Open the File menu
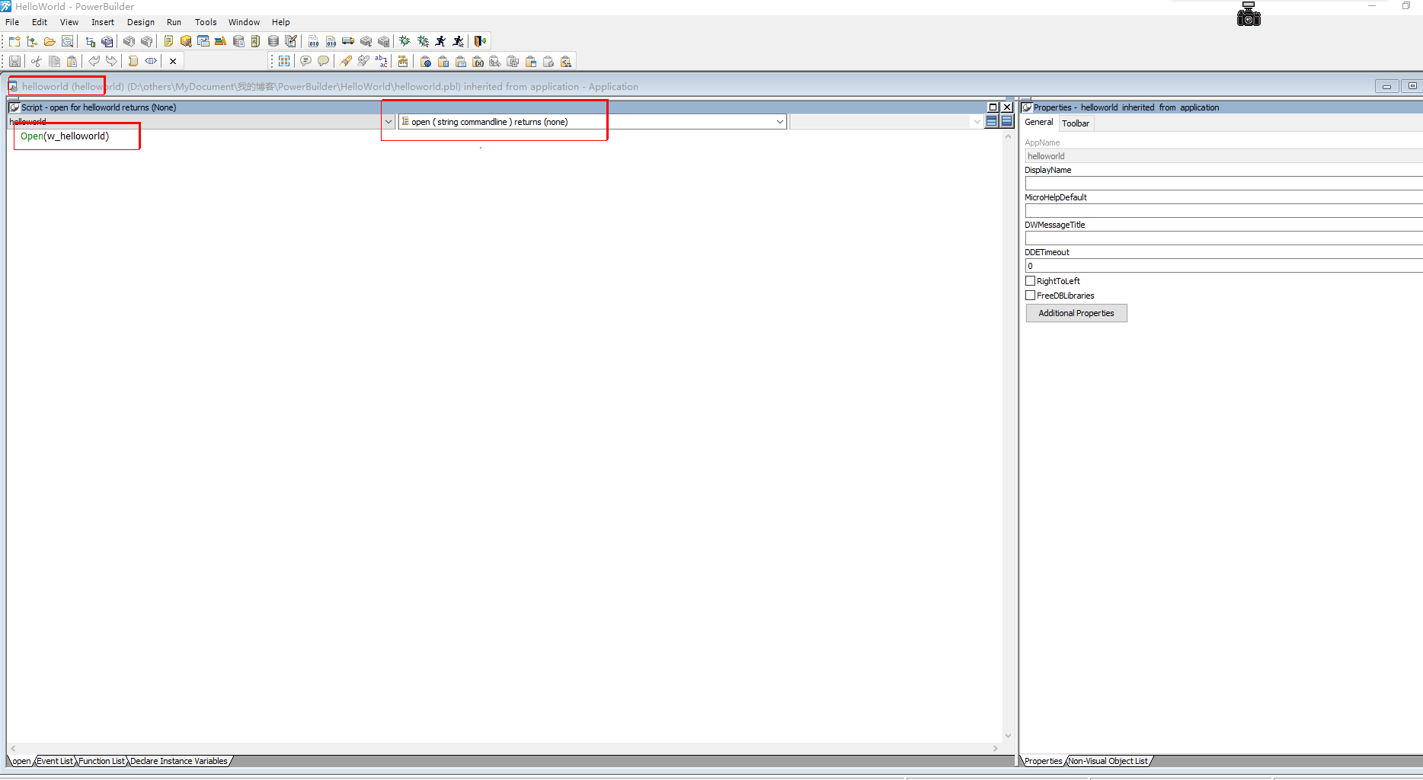The height and width of the screenshot is (780, 1423). 12,22
